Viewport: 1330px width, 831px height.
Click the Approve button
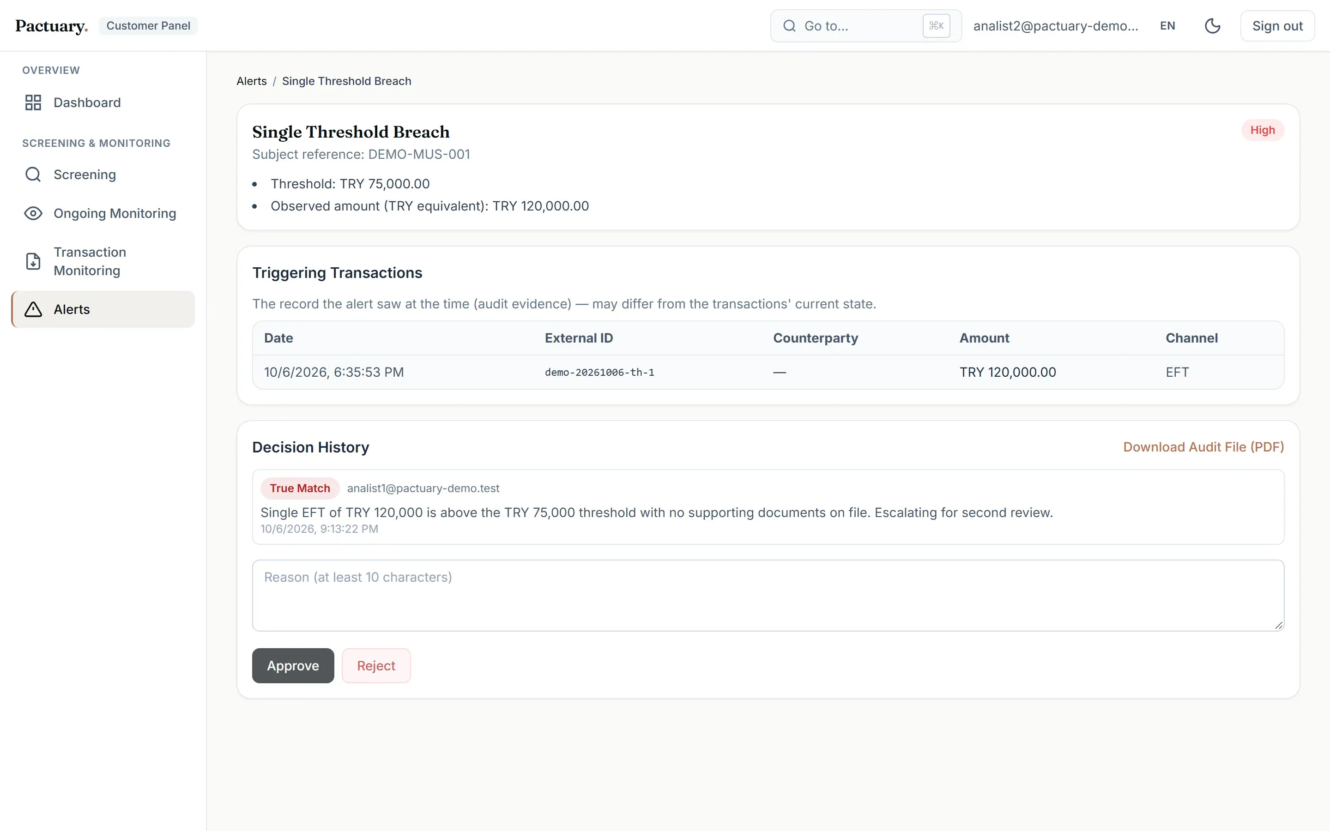tap(293, 666)
